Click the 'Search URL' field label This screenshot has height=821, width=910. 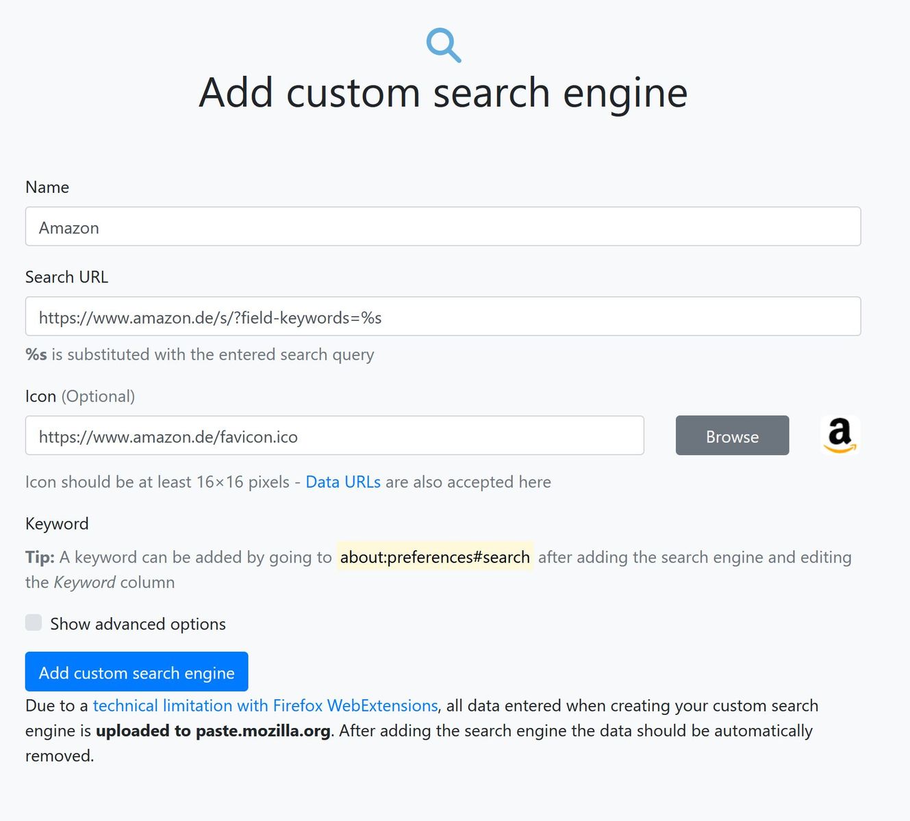[66, 277]
